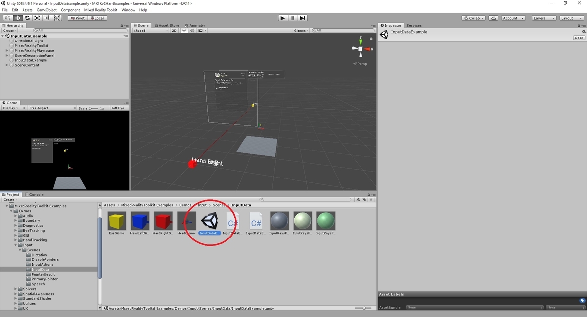587x317 pixels.
Task: Click the Pause button in the toolbar
Action: click(293, 18)
